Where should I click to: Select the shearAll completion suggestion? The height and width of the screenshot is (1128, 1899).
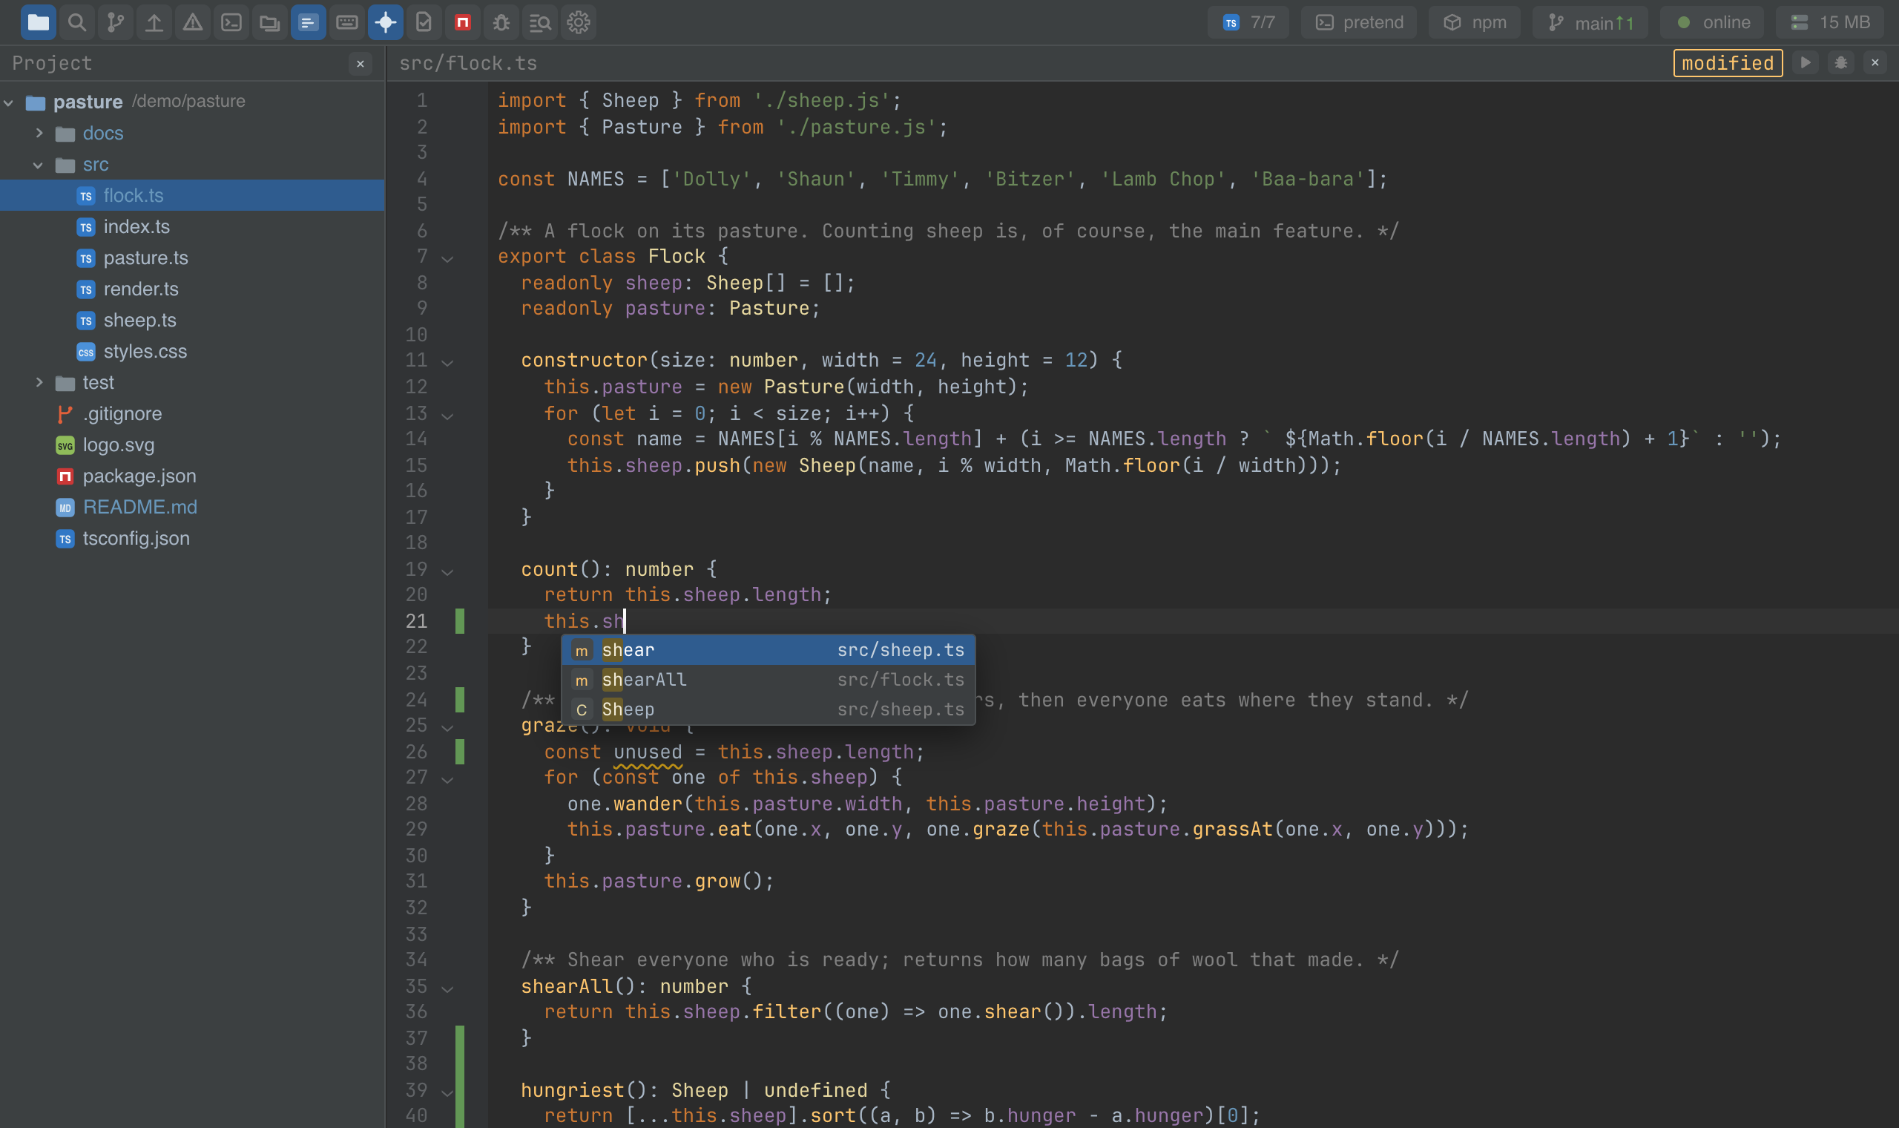(x=768, y=680)
